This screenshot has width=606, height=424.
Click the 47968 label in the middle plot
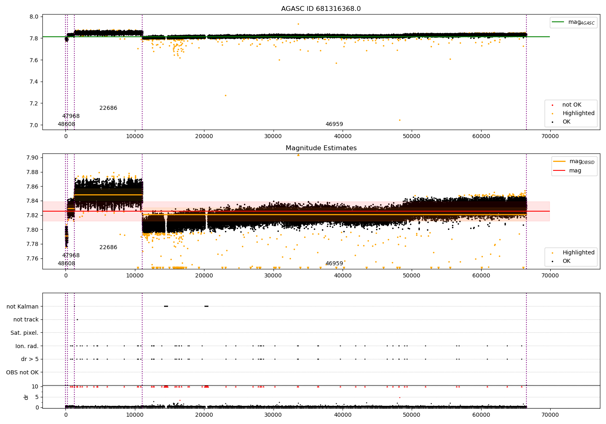(71, 256)
